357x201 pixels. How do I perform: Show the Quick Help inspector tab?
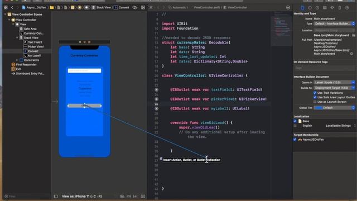coord(317,8)
